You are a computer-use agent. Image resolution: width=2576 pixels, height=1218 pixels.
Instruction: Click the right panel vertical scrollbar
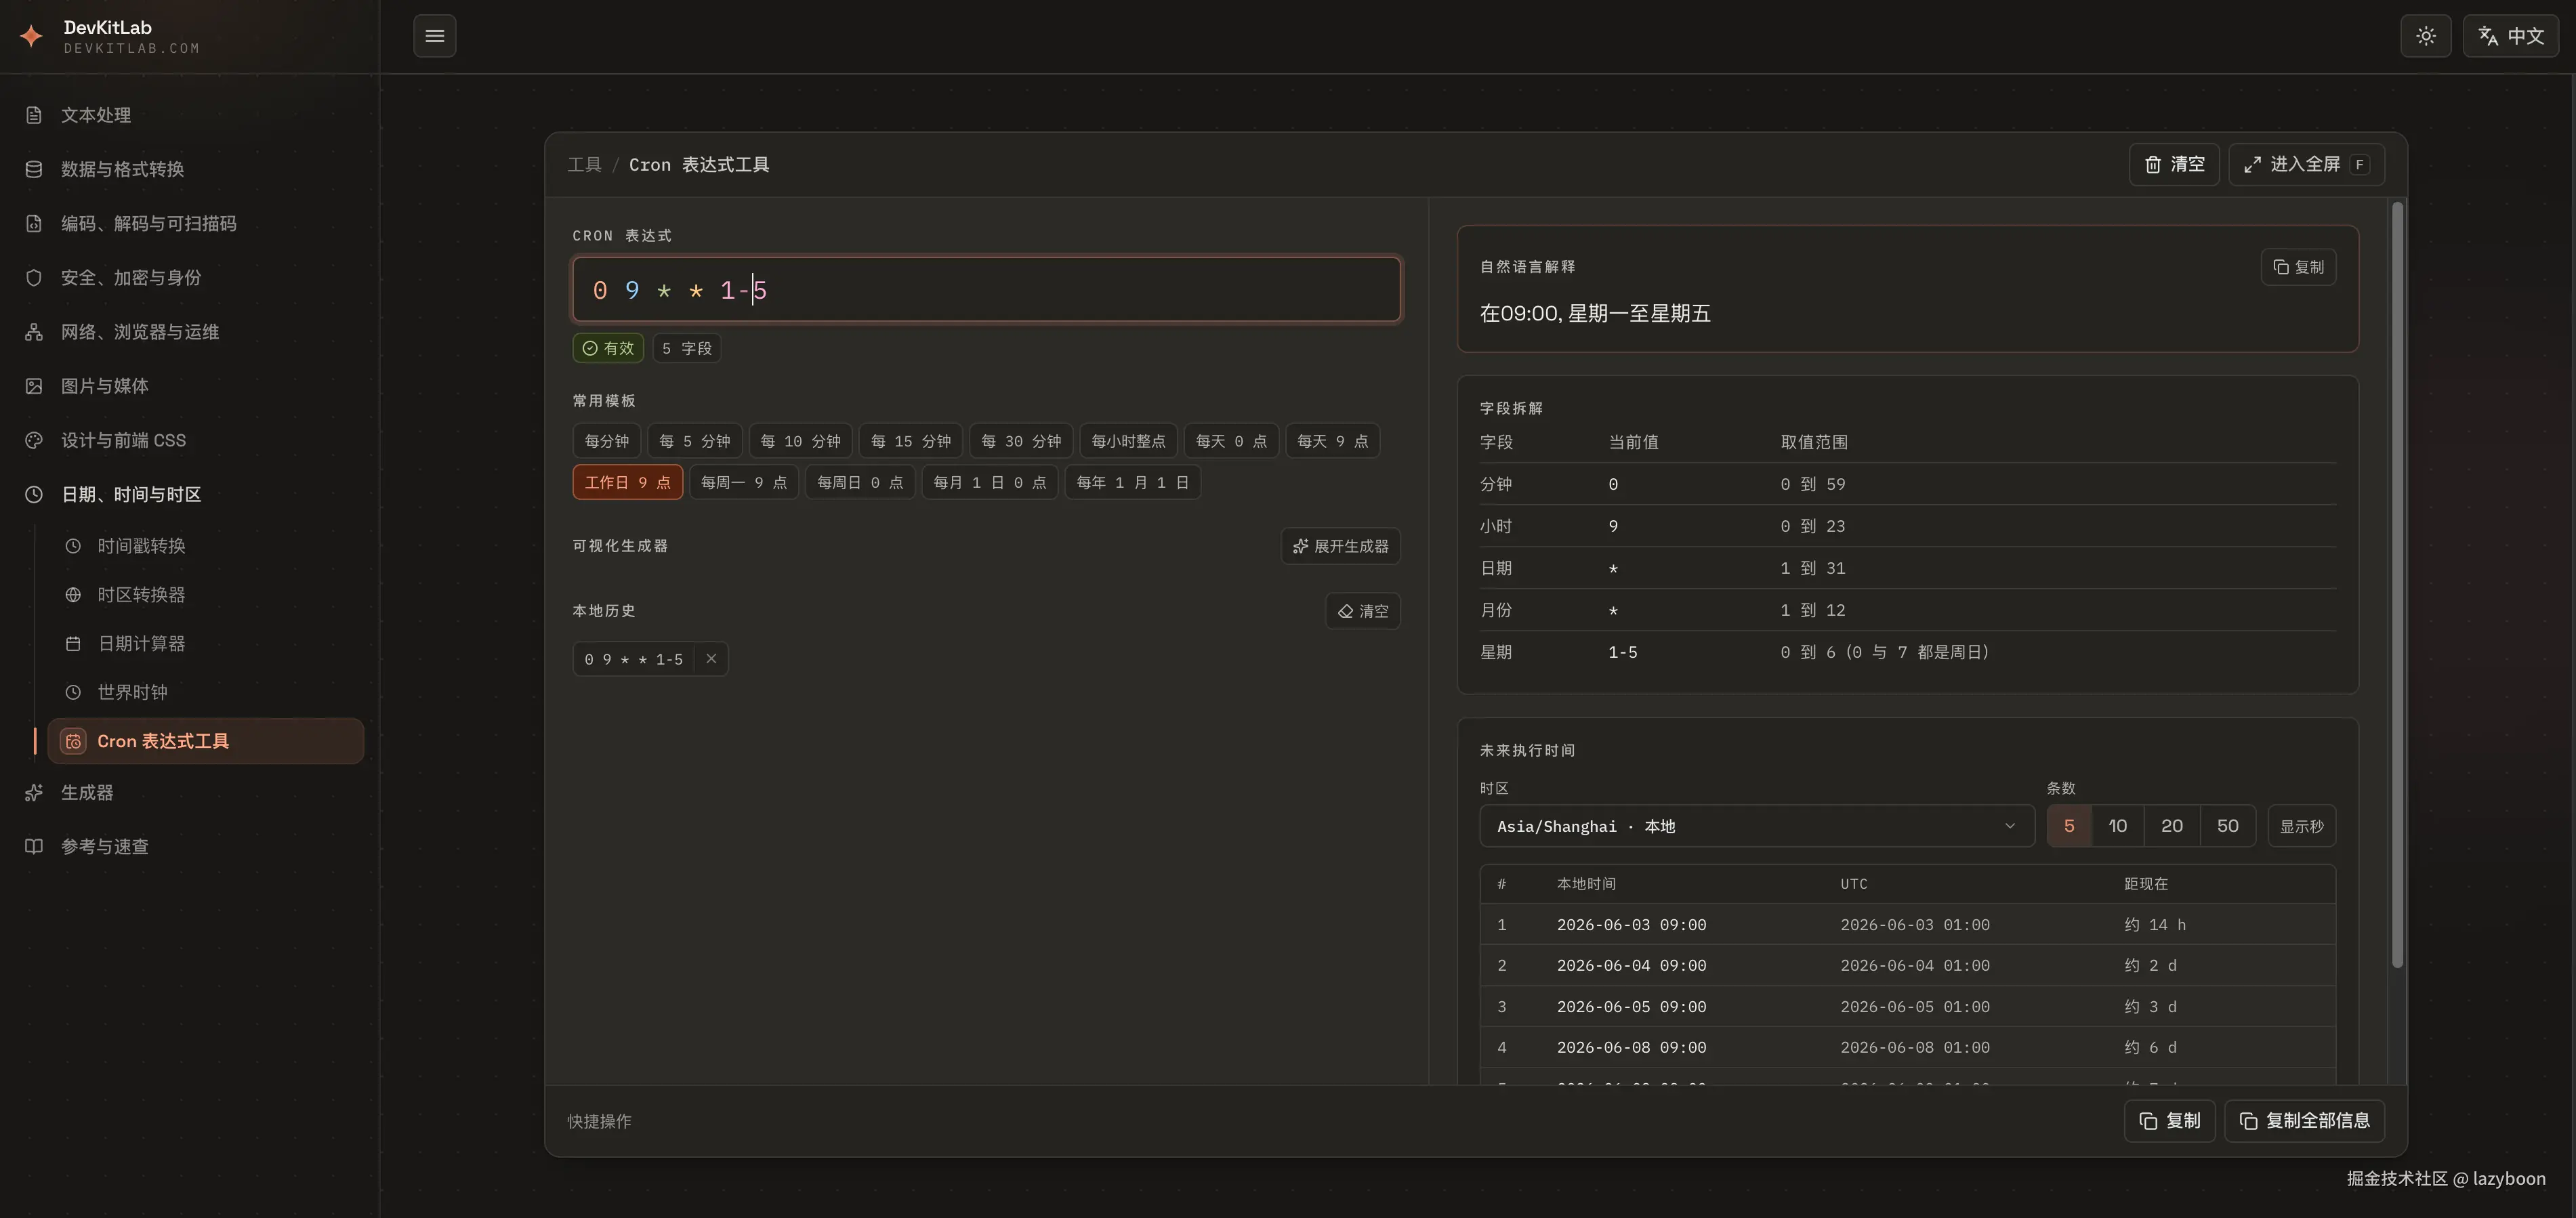[x=2396, y=585]
